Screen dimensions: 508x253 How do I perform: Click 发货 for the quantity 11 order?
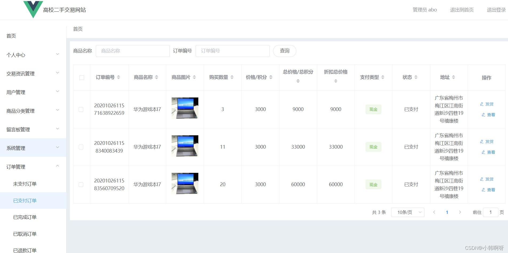pos(487,142)
